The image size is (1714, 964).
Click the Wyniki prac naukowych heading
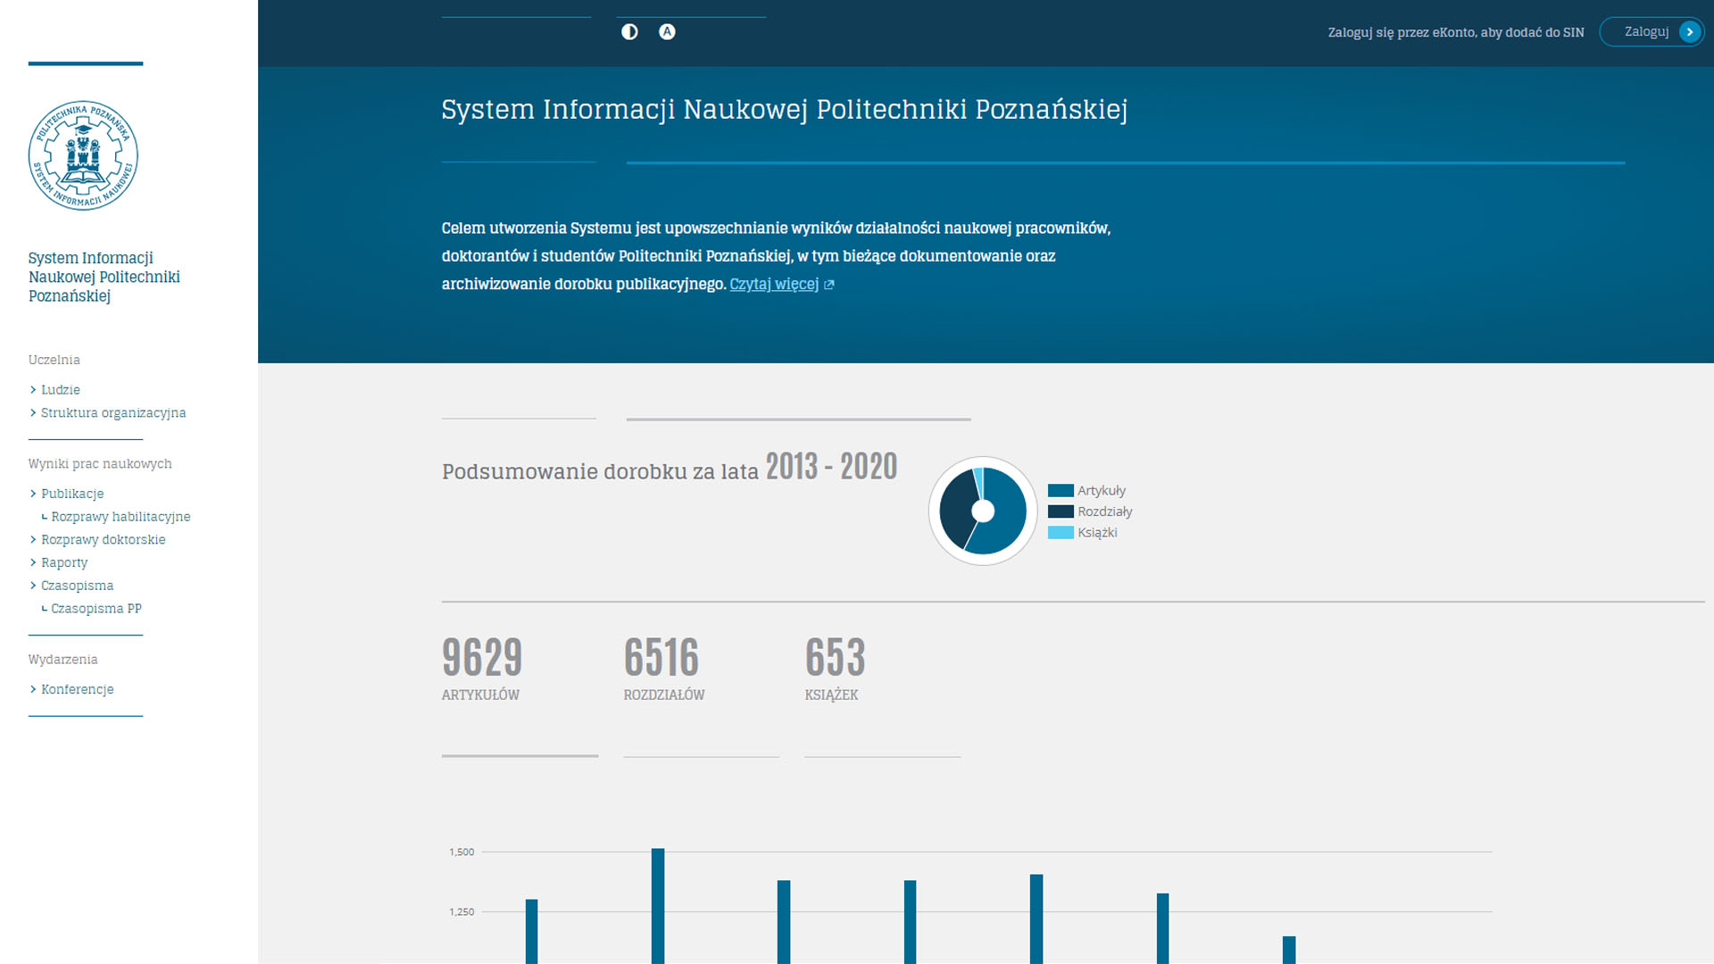point(100,464)
